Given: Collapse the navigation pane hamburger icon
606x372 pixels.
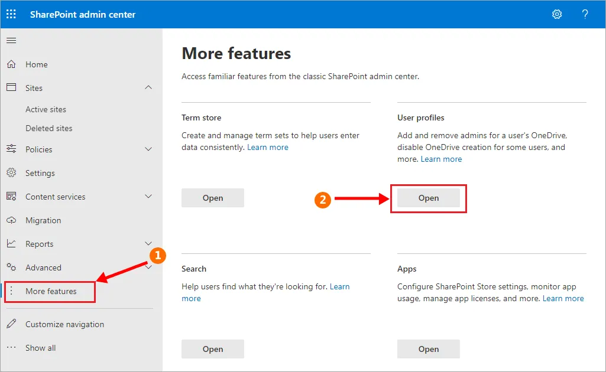Looking at the screenshot, I should pyautogui.click(x=11, y=41).
